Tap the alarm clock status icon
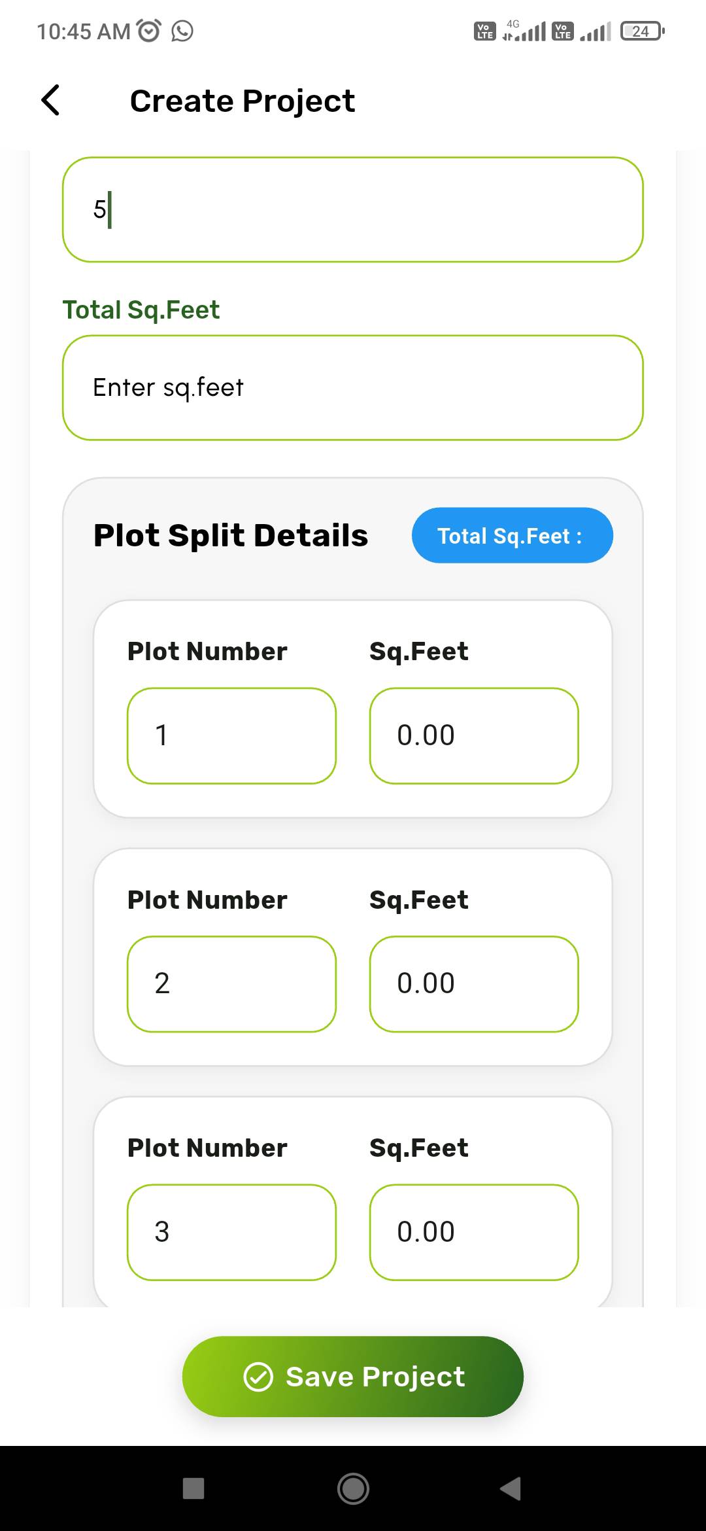The height and width of the screenshot is (1531, 706). [x=148, y=31]
